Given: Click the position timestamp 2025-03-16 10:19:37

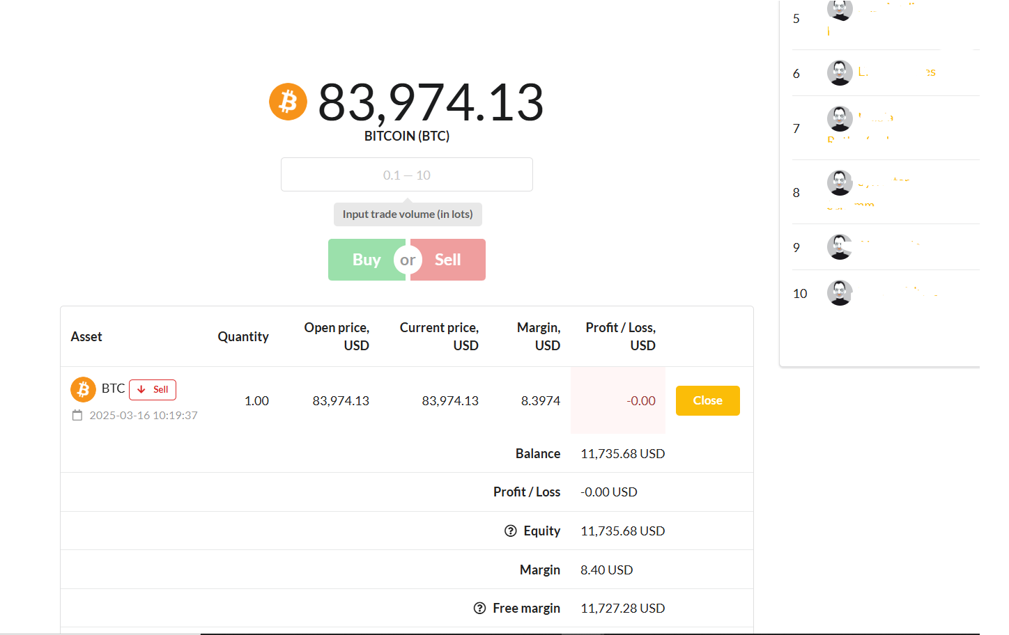Looking at the screenshot, I should click(x=144, y=415).
